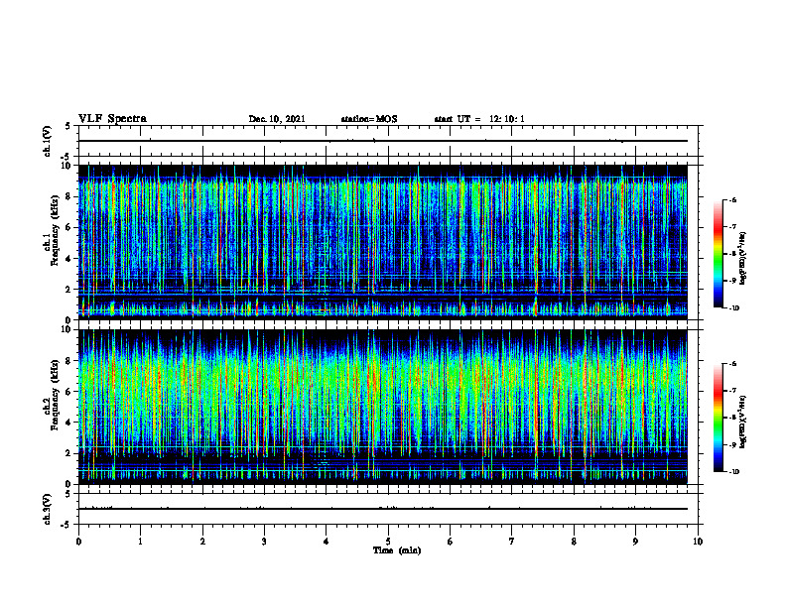Screen dimensions: 786x607
Task: Click the time axis tick label "7"
Action: [x=512, y=542]
